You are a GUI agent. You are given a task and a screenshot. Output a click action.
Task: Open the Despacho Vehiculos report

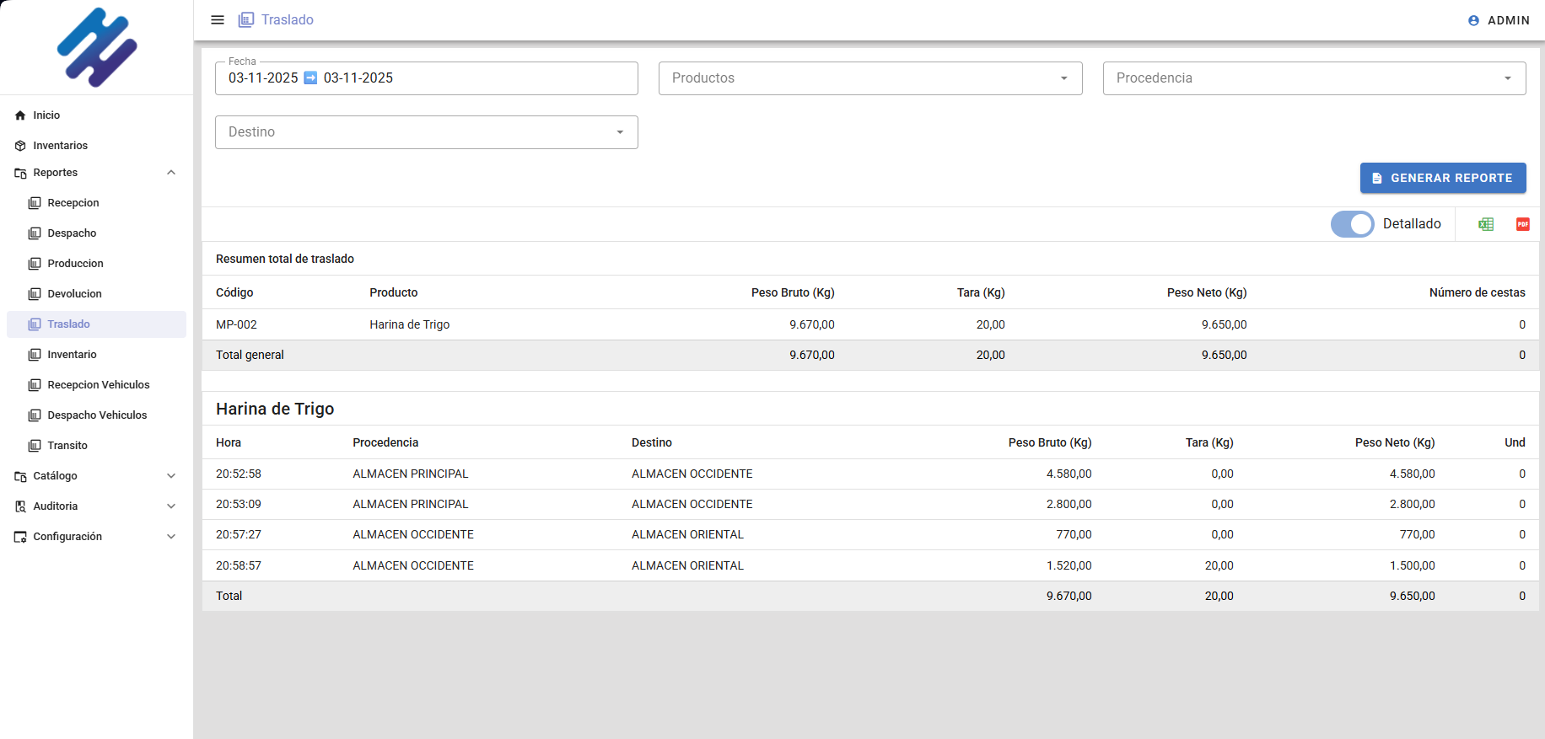click(x=97, y=415)
